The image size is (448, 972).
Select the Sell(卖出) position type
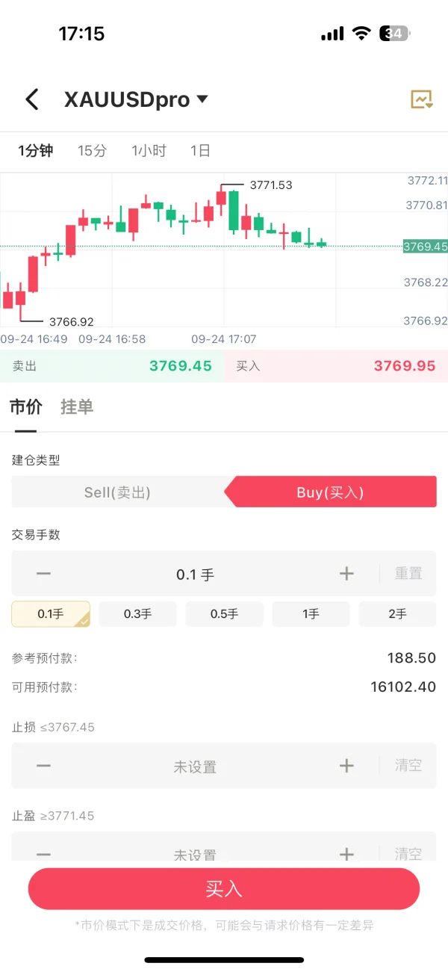click(118, 492)
